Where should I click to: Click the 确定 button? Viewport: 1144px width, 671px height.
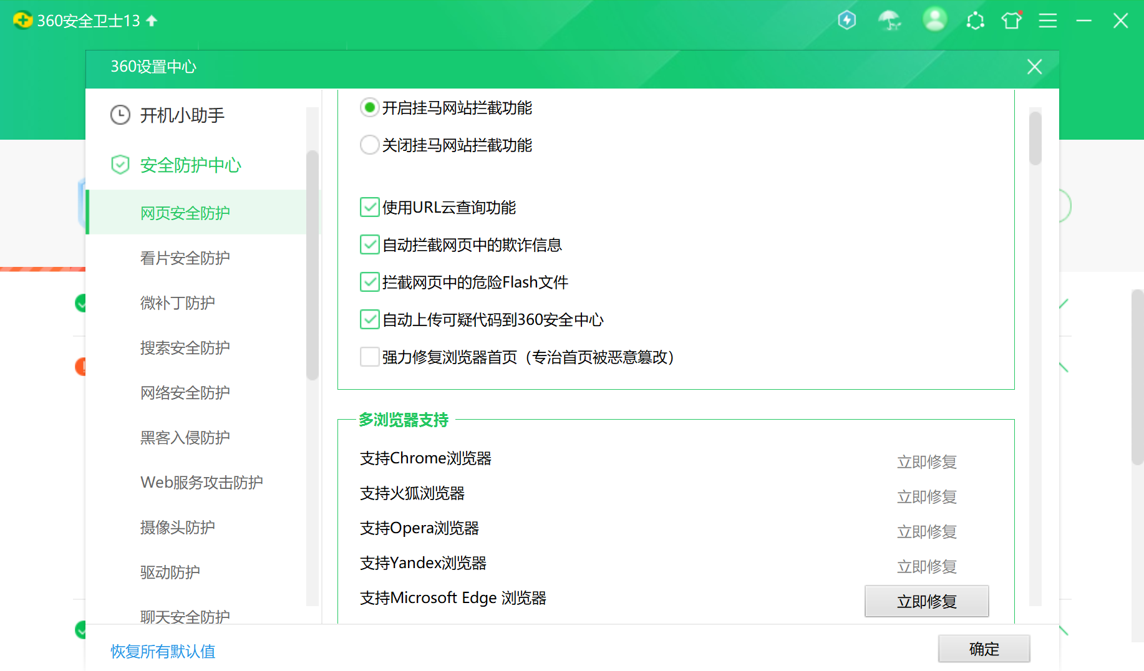click(x=984, y=649)
